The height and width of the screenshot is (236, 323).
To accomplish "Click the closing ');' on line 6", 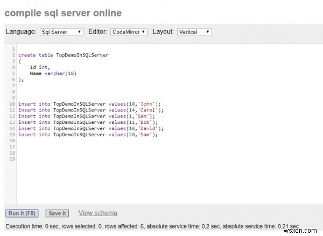I will (x=21, y=80).
